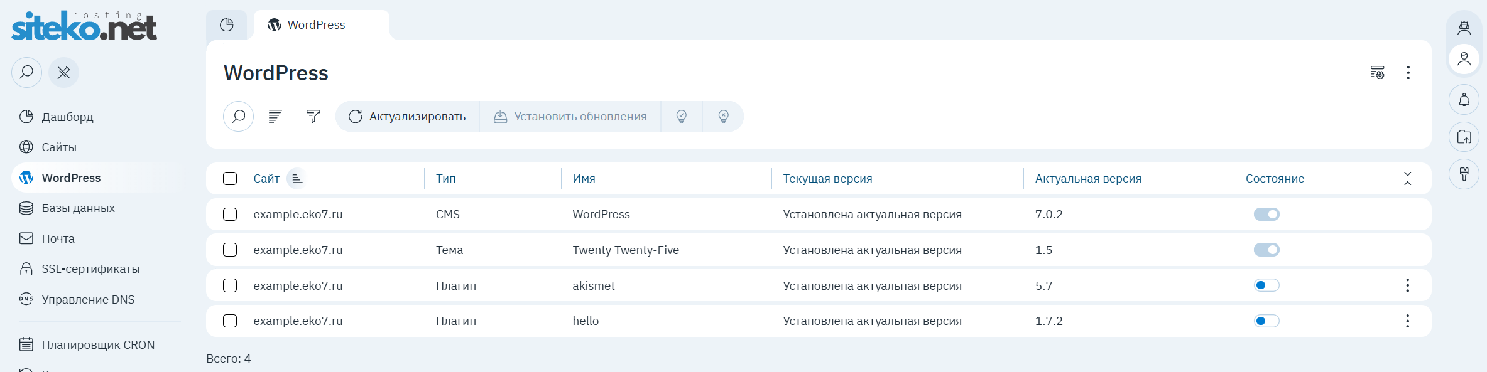Check the WordPress CMS row checkbox
Viewport: 1487px width, 372px height.
[x=230, y=214]
